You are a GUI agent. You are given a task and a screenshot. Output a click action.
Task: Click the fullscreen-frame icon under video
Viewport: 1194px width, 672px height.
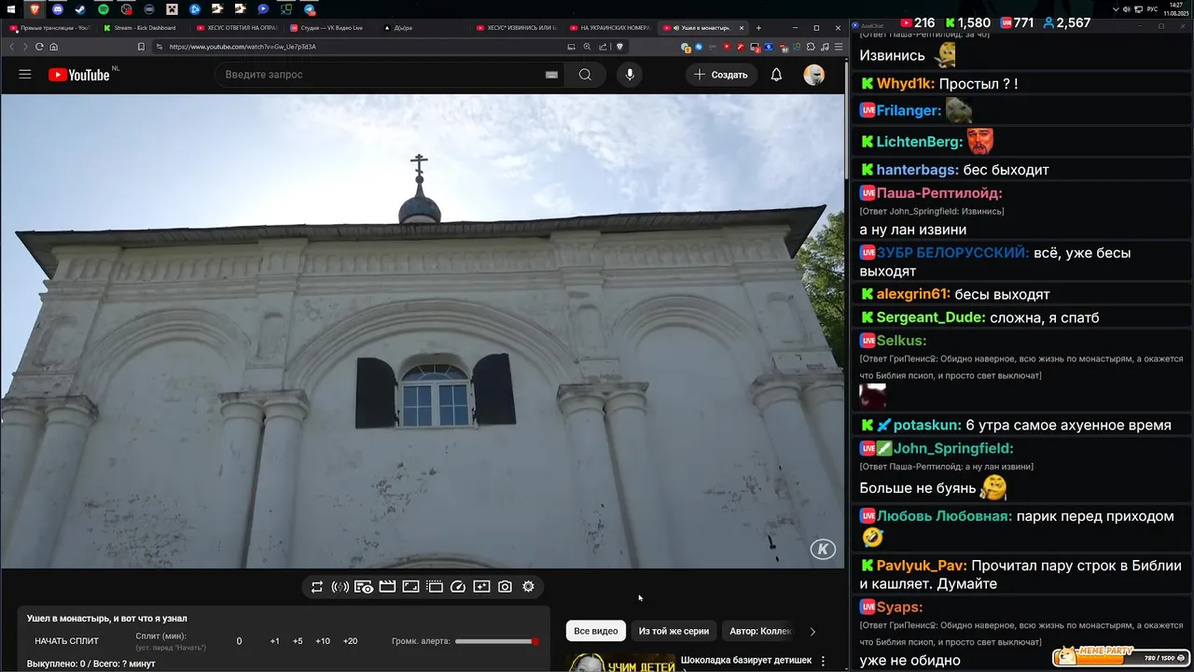(410, 587)
